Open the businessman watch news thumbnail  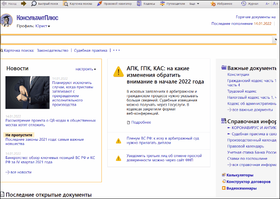pos(28,93)
